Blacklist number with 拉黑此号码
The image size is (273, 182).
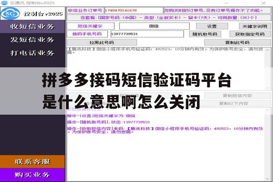click(101, 42)
